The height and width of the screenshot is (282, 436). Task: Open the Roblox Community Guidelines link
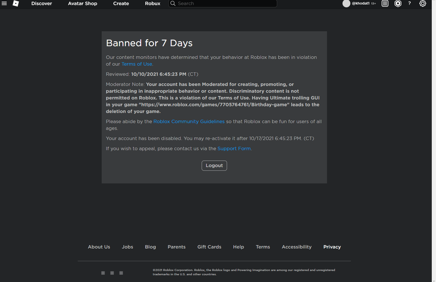(189, 122)
